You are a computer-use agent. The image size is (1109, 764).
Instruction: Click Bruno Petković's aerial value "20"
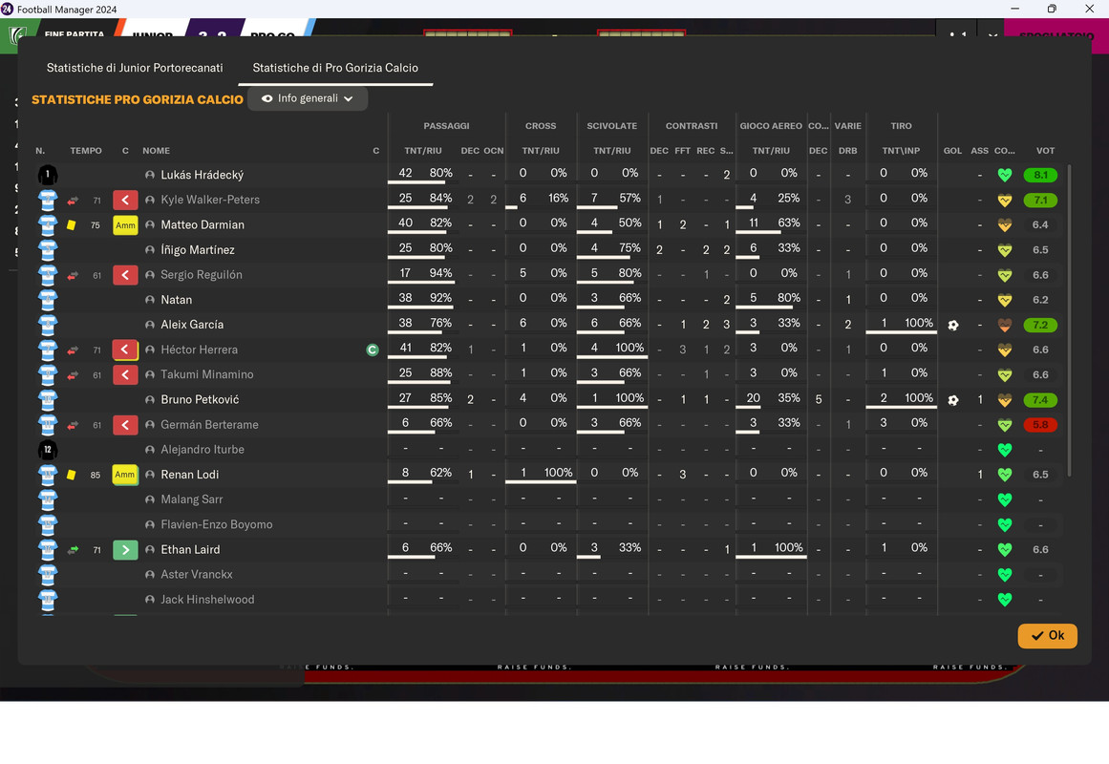tap(754, 398)
